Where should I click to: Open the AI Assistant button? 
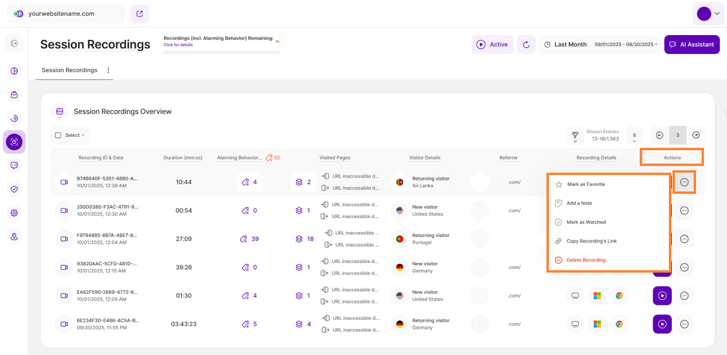(x=692, y=44)
